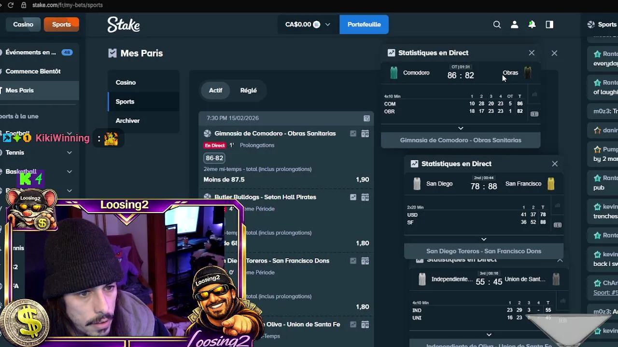Image resolution: width=618 pixels, height=347 pixels.
Task: Open the Gimnasia de Comodoro - Obras Sanitarias match button
Action: coord(461,140)
